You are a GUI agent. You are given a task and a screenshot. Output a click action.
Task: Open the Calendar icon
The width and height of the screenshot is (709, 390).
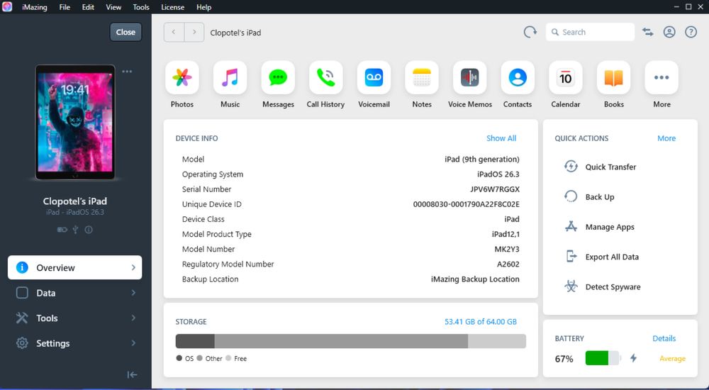coord(566,78)
